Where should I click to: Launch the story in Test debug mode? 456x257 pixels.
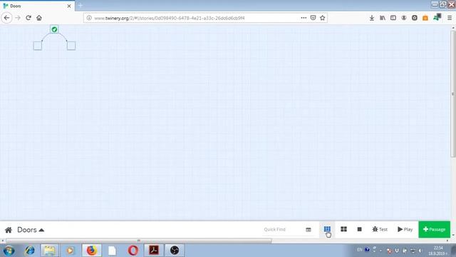point(380,230)
